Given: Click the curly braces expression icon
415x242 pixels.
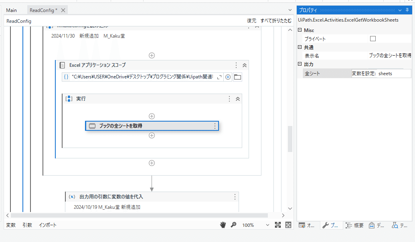Looking at the screenshot, I should pos(66,77).
